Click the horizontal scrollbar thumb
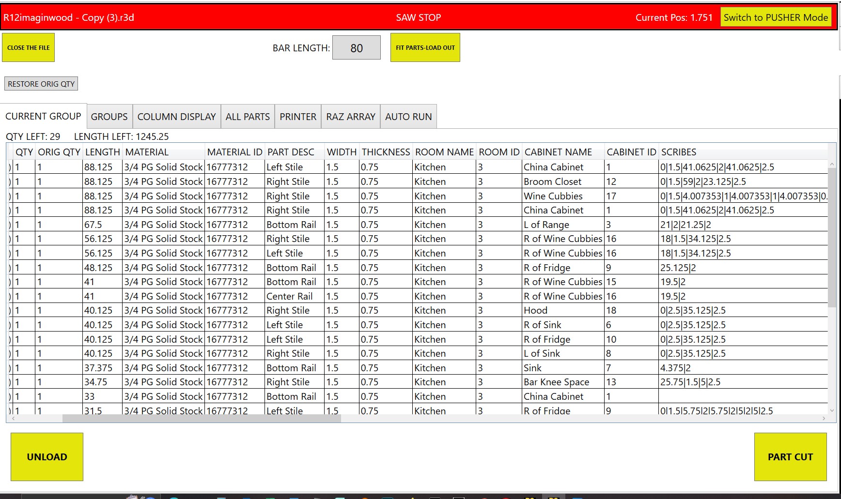841x499 pixels. (201, 419)
